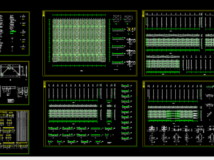Viewport: 214px width, 160px height.
Task: Click the yellow beam section in bottom-left sheet
Action: (x=8, y=128)
